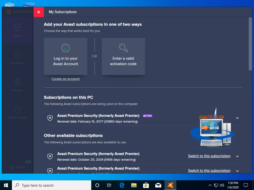This screenshot has height=190, width=254.
Task: Select Enter a valid activation code card
Action: [x=123, y=56]
